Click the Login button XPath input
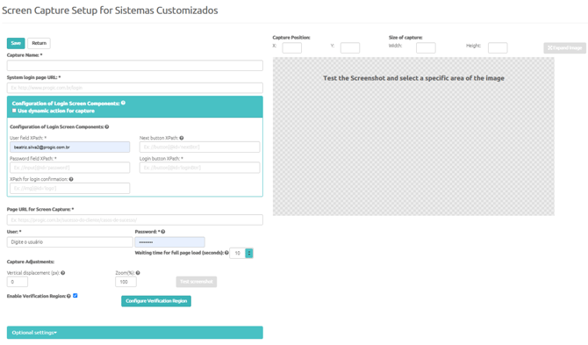This screenshot has width=588, height=345. tap(199, 168)
